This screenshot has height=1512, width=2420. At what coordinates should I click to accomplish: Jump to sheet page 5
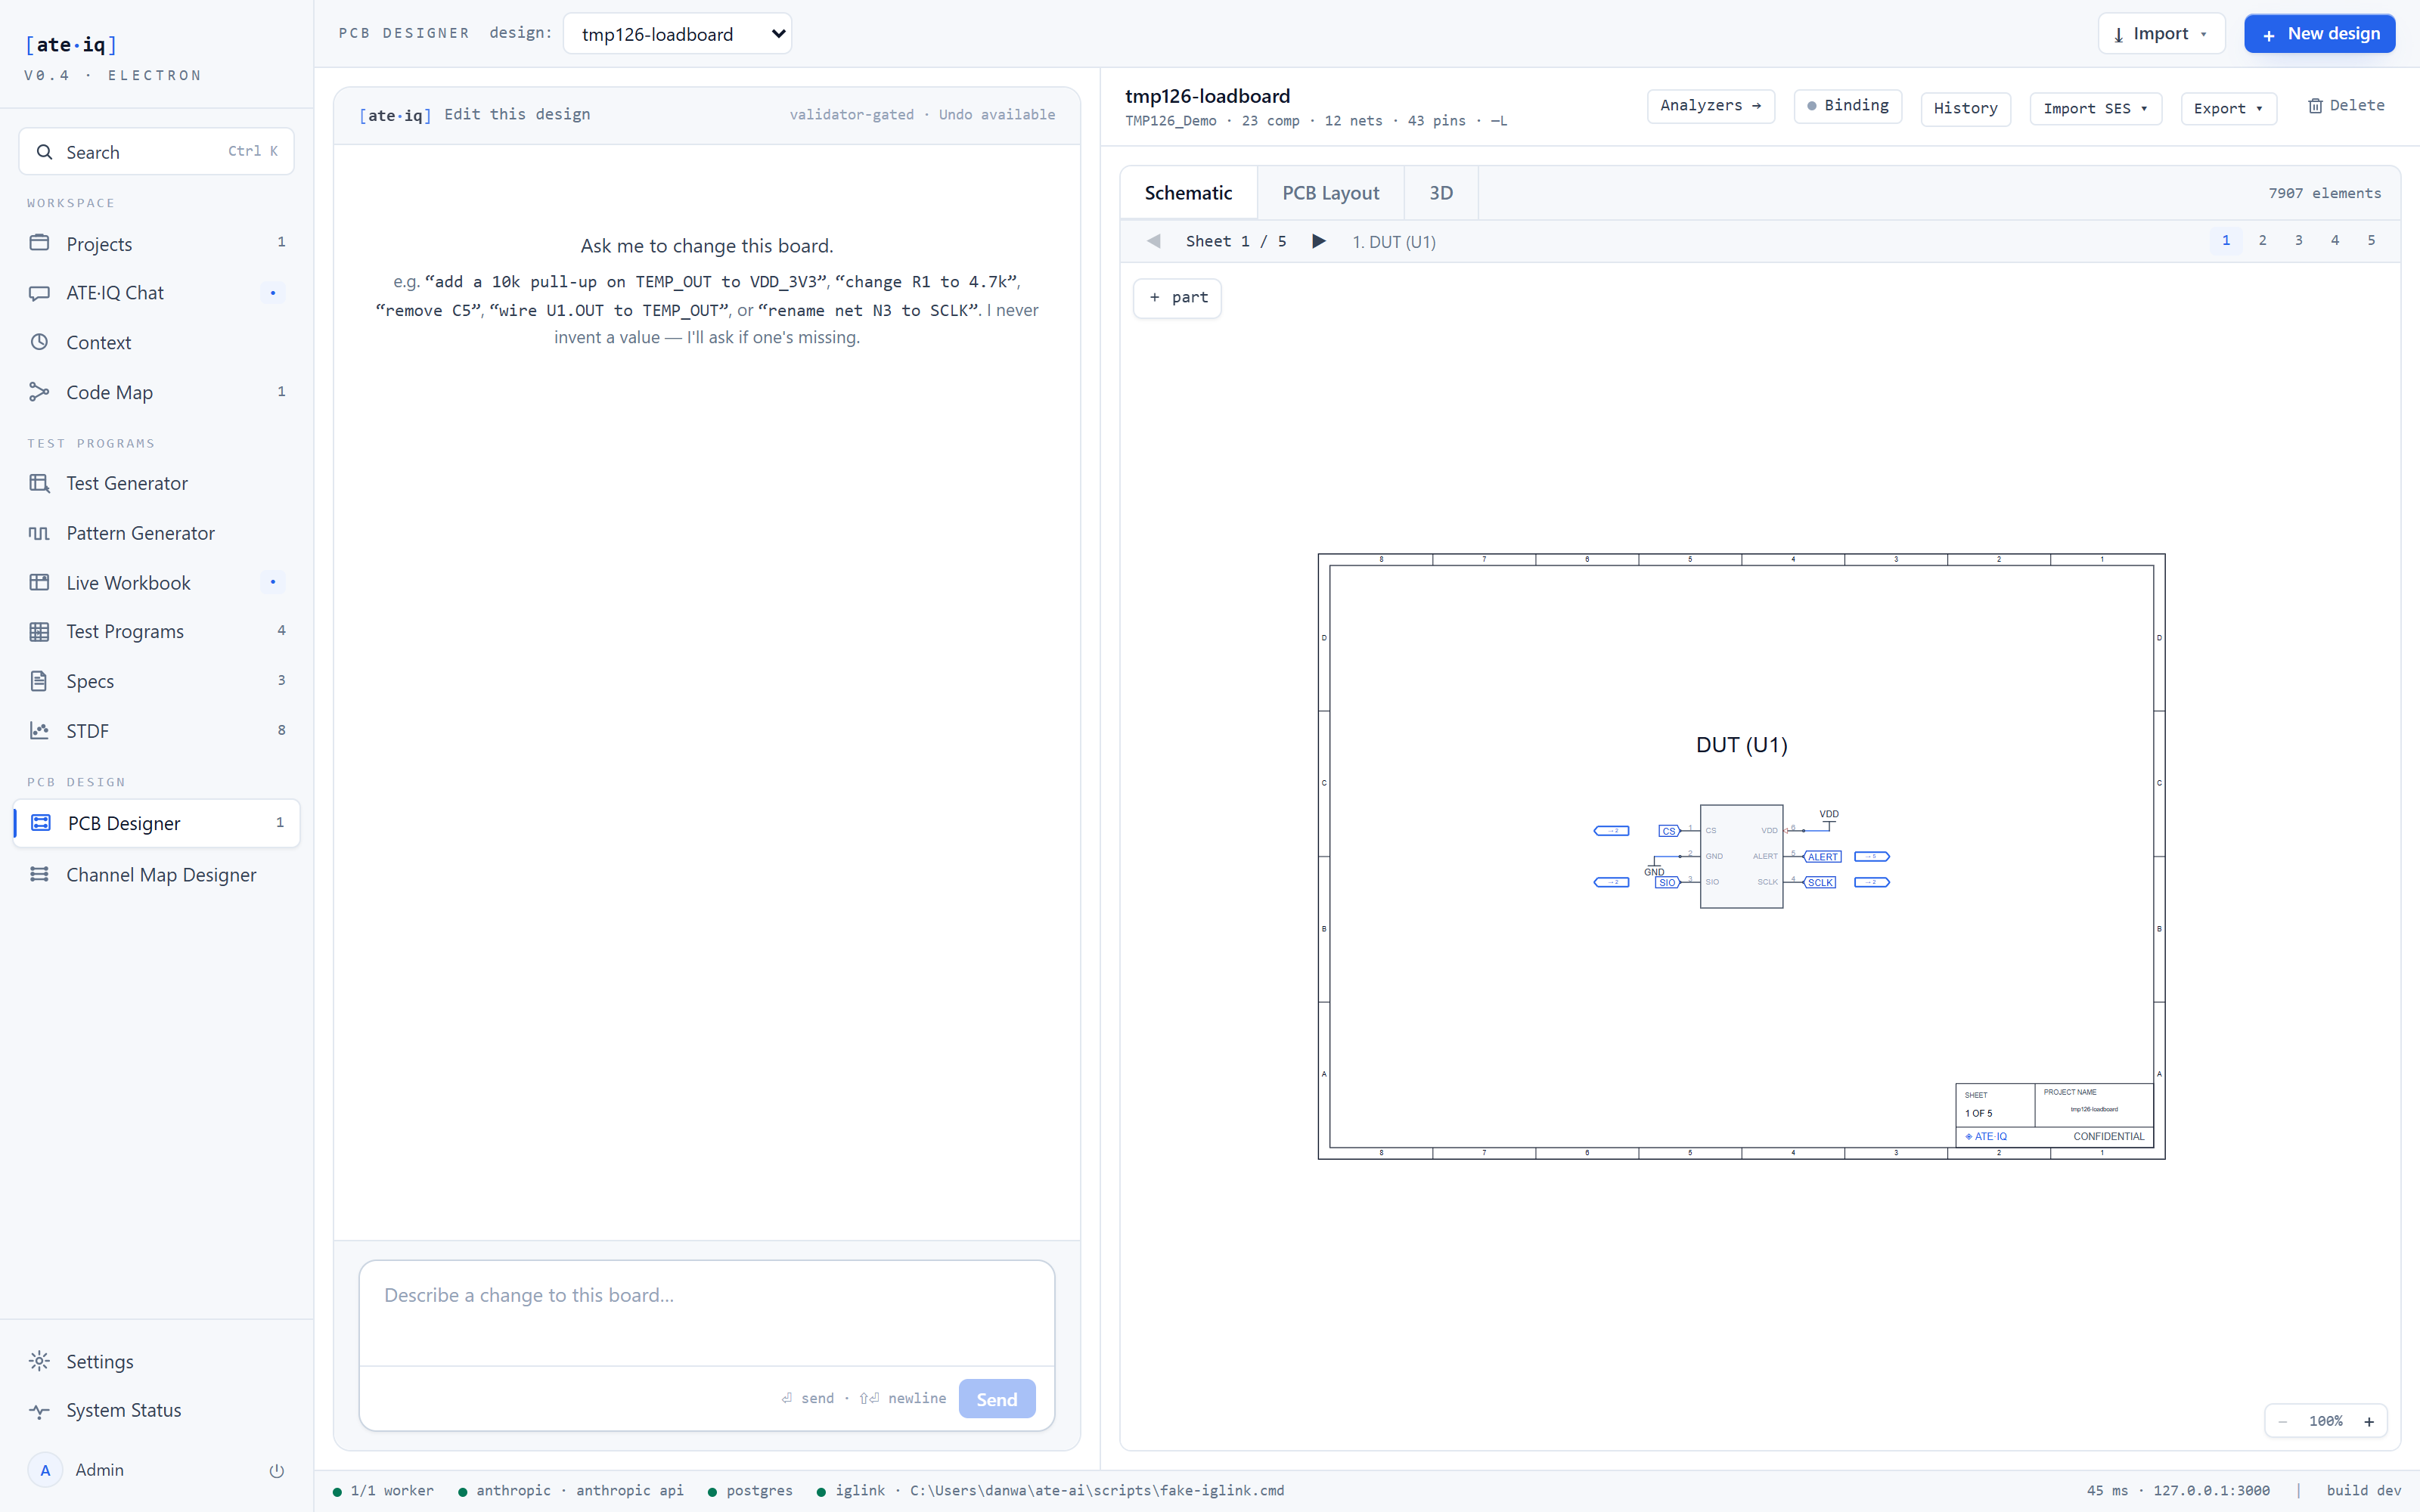[x=2371, y=240]
